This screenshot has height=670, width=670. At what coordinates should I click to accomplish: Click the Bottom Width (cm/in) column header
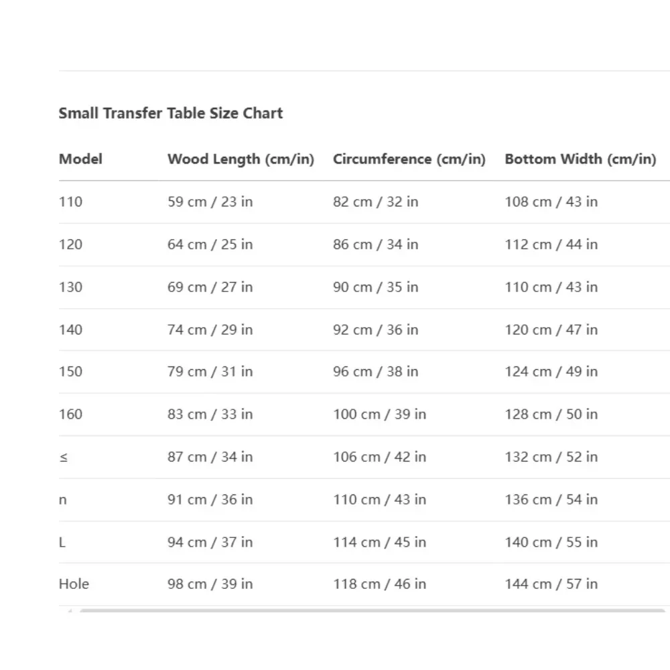click(580, 159)
